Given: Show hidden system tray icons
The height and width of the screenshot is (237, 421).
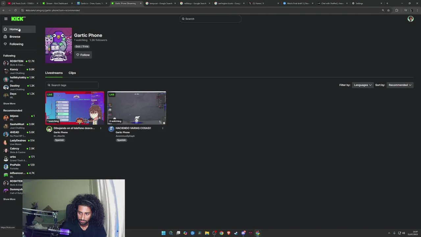Looking at the screenshot, I should tap(389, 233).
